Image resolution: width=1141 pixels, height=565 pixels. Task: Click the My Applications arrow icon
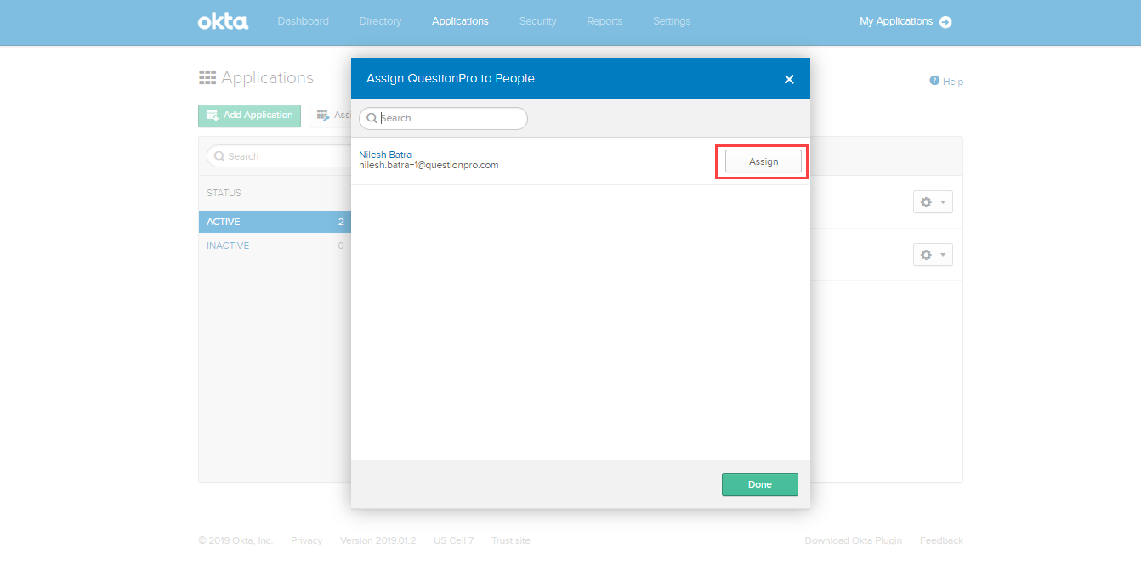(x=945, y=22)
